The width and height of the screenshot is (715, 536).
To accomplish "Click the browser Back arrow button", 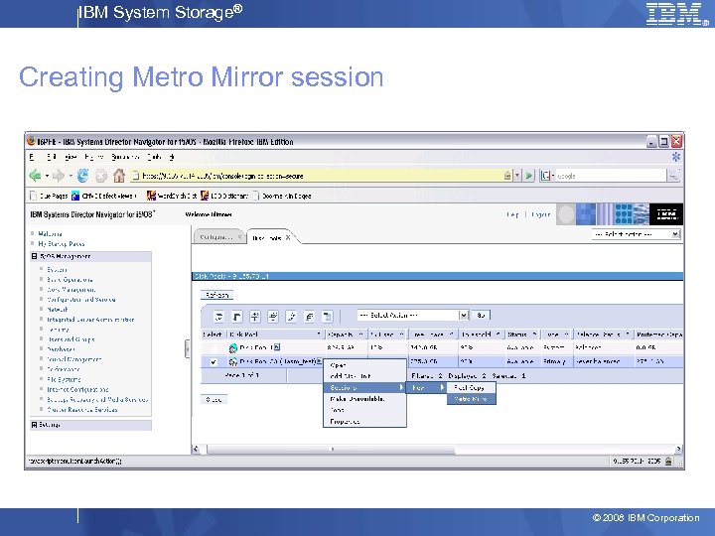I will point(35,176).
